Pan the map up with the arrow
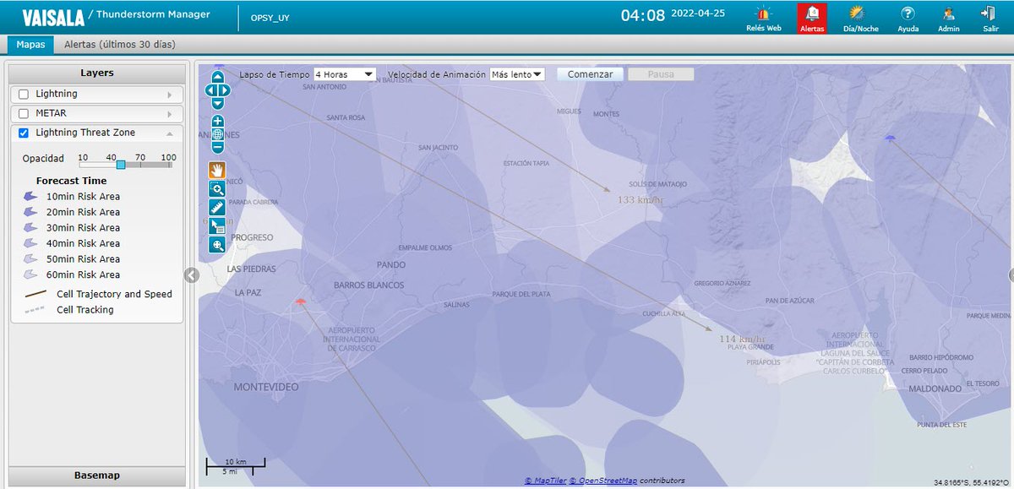 tap(218, 78)
